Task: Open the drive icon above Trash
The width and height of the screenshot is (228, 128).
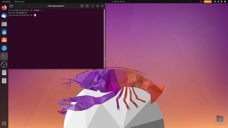Action: [x=4, y=73]
